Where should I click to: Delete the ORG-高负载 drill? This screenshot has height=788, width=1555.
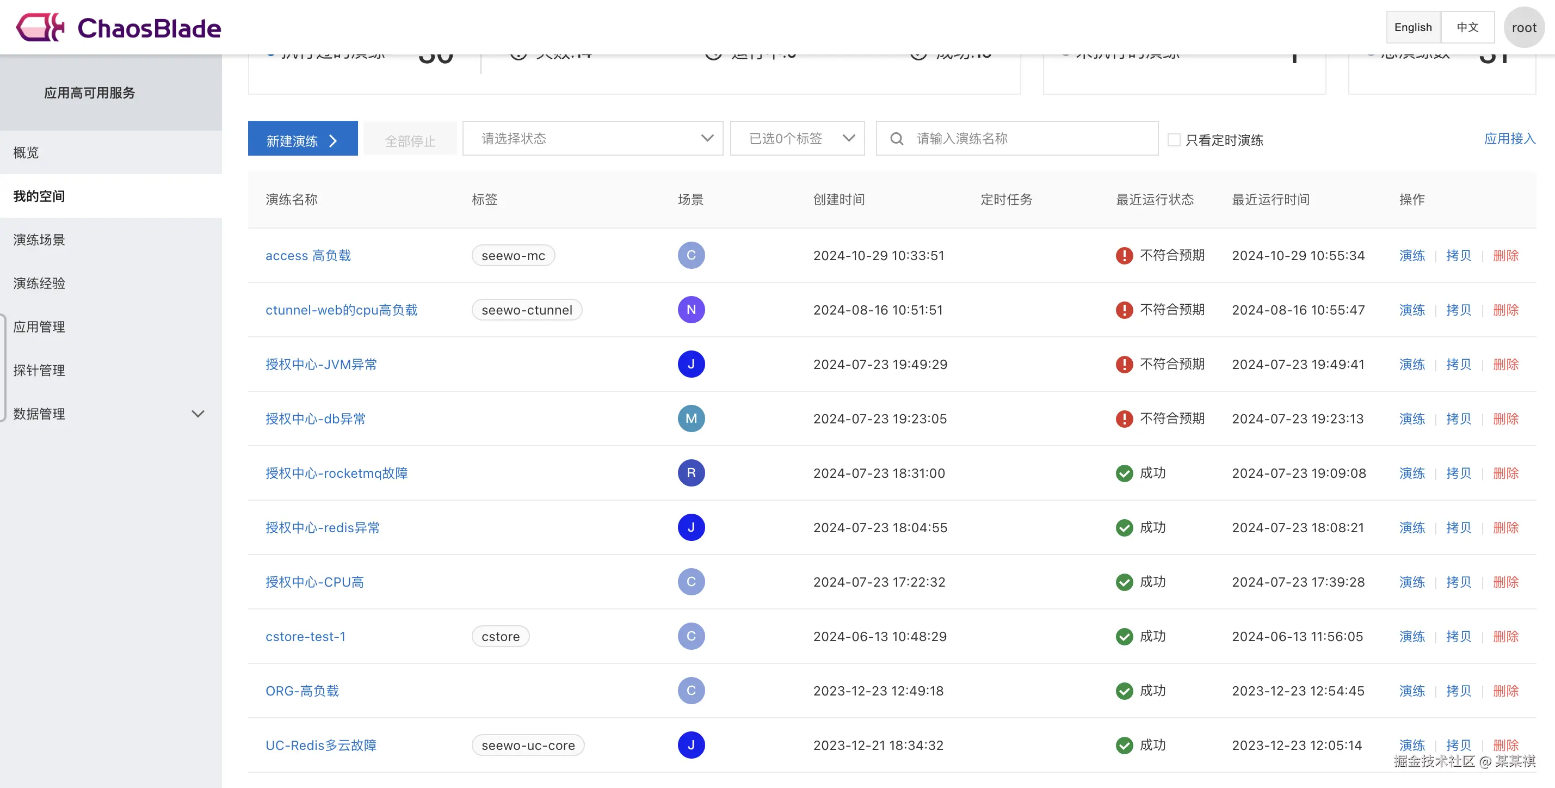tap(1505, 691)
